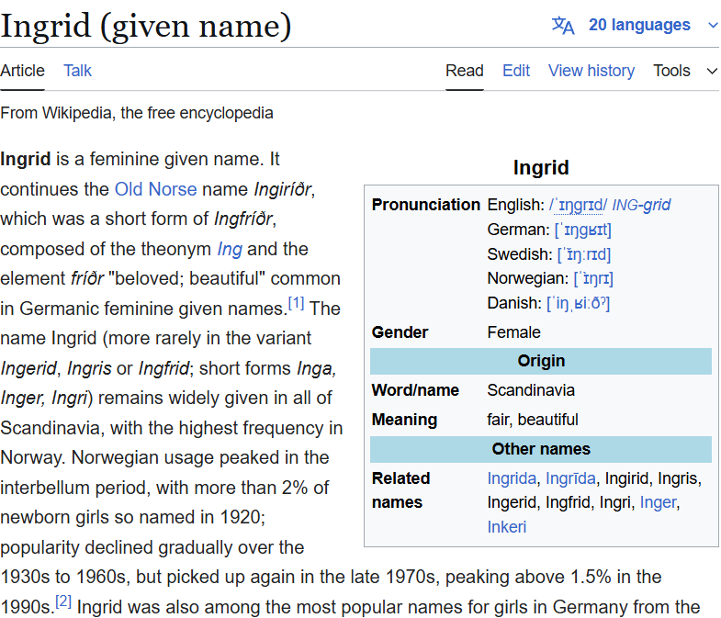This screenshot has height=618, width=721.
Task: Click the Scandinavia value in infobox
Action: tap(531, 390)
